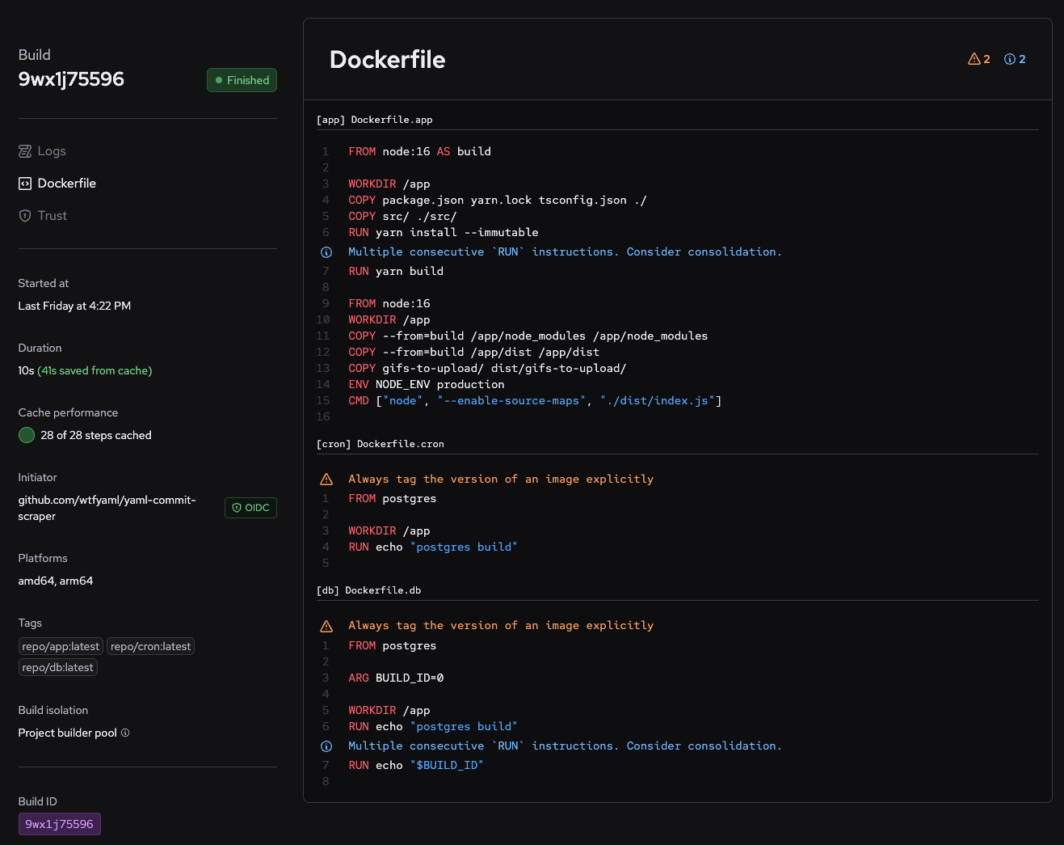Click the info icon showing 2 notices
1064x845 pixels.
[x=1009, y=58]
